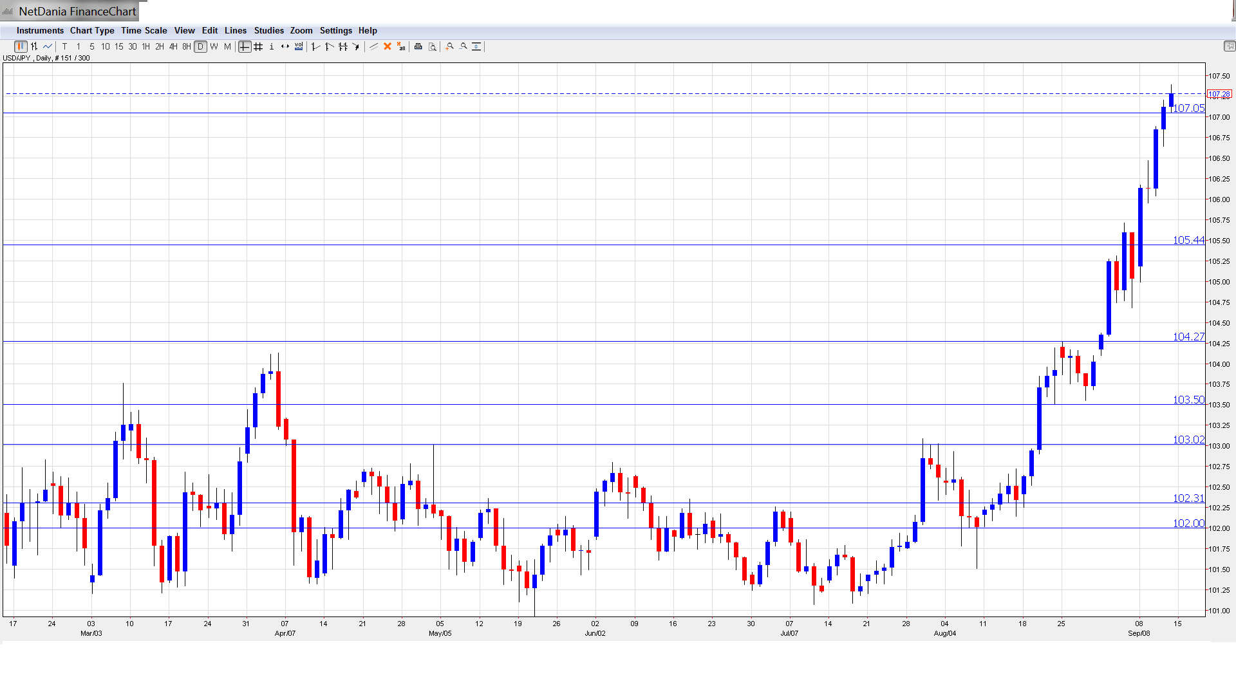Toggle crosshair cursor tool

(x=245, y=46)
